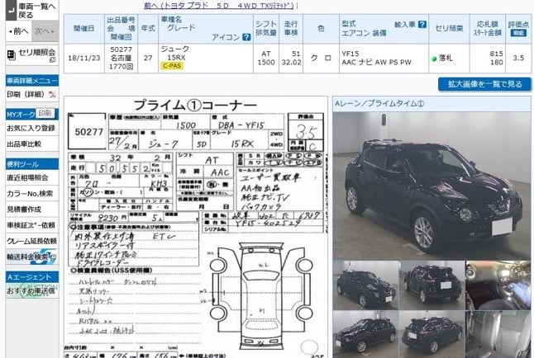534x358 pixels.
Task: Go to next vehicle (次へ)
Action: point(45,31)
